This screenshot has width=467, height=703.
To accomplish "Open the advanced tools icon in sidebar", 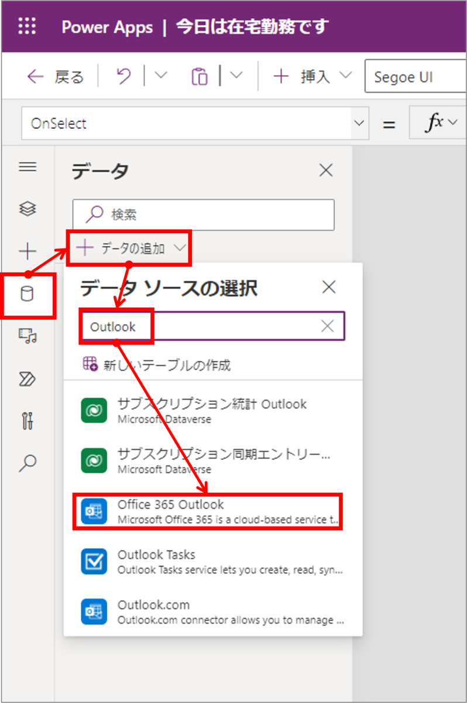I will click(28, 421).
